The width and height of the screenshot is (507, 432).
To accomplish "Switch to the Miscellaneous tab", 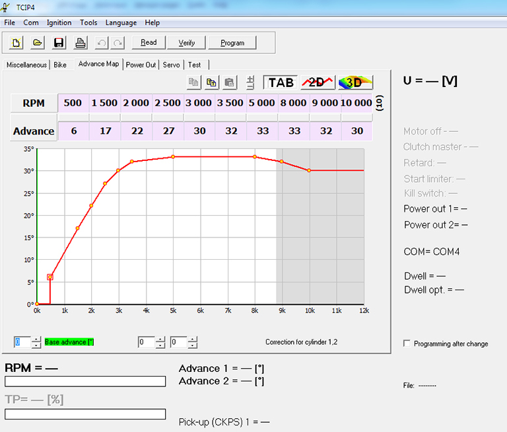I will point(26,65).
